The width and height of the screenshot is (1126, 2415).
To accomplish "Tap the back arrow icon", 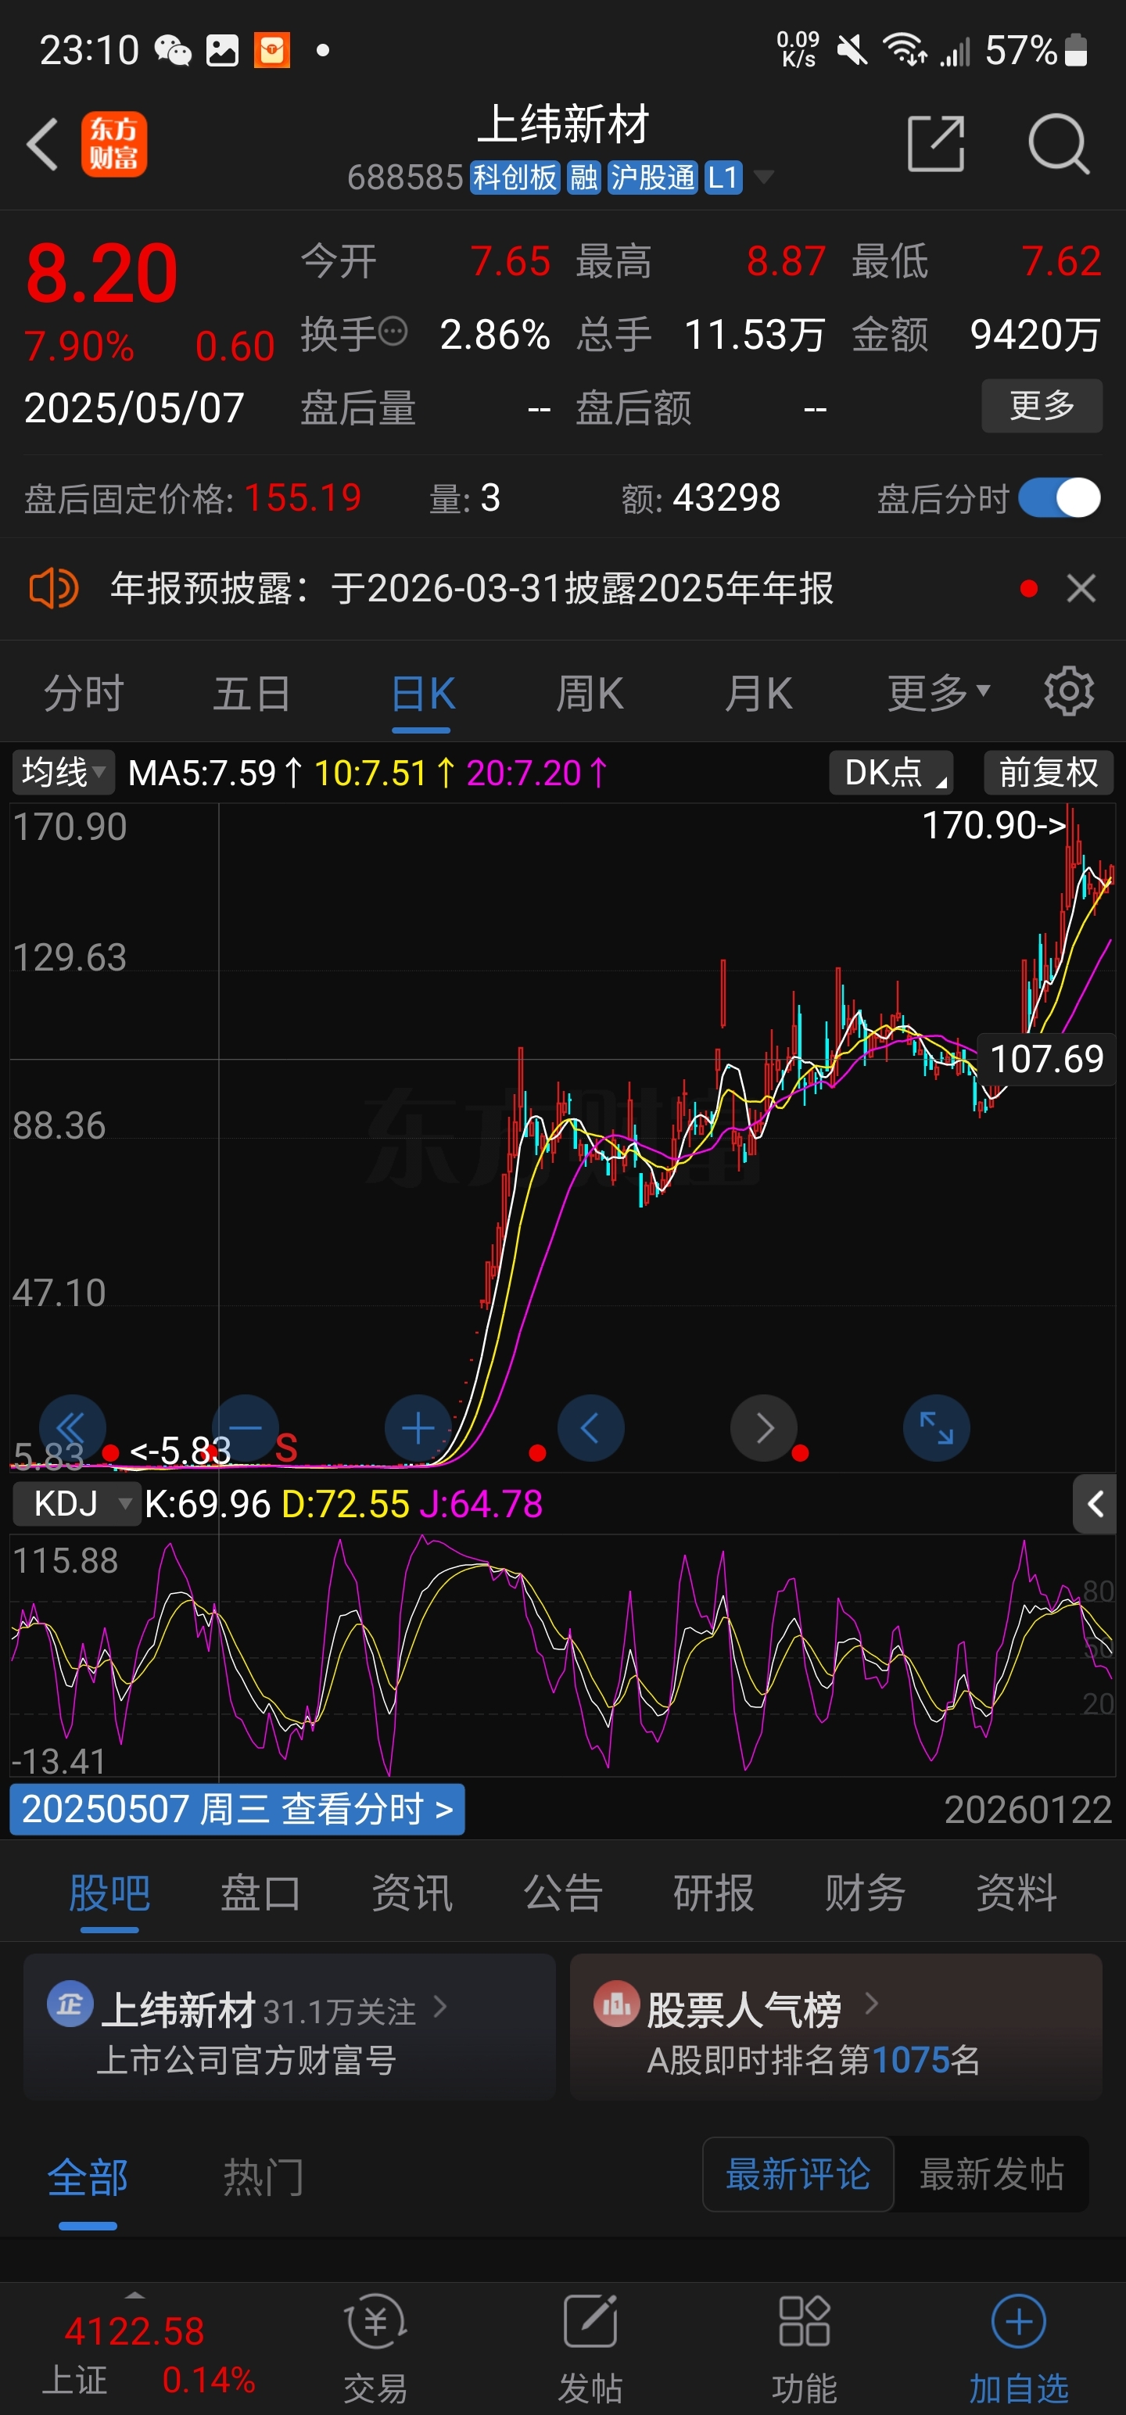I will click(x=43, y=145).
